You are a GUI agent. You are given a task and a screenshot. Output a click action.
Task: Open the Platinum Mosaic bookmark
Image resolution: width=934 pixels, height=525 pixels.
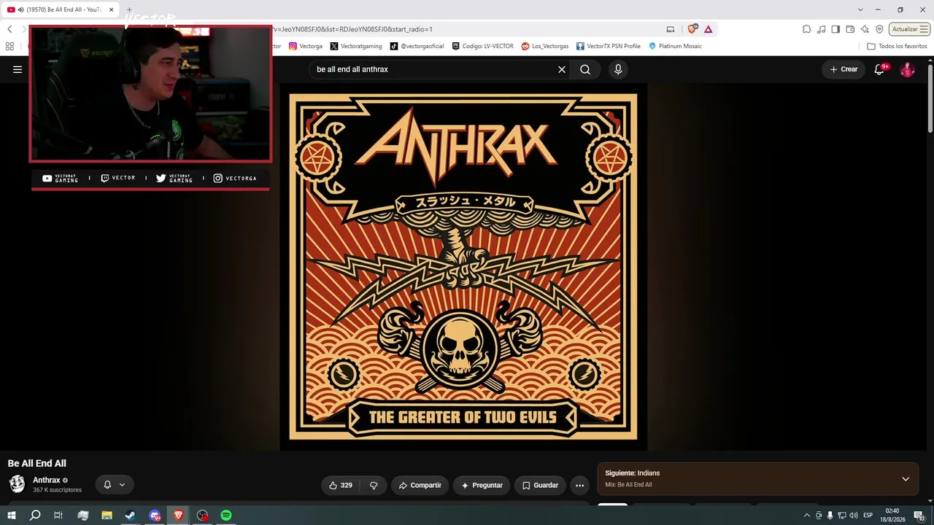point(675,46)
